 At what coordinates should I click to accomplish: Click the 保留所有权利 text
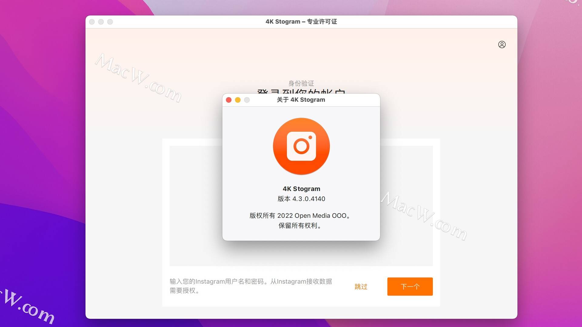[300, 226]
